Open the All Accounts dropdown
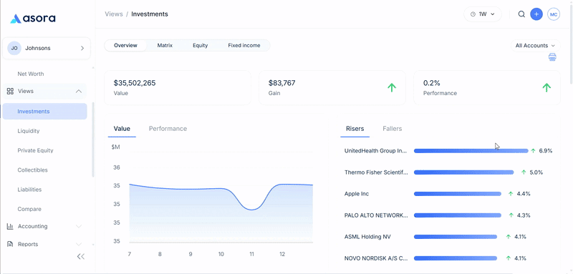The image size is (573, 274). click(x=535, y=46)
